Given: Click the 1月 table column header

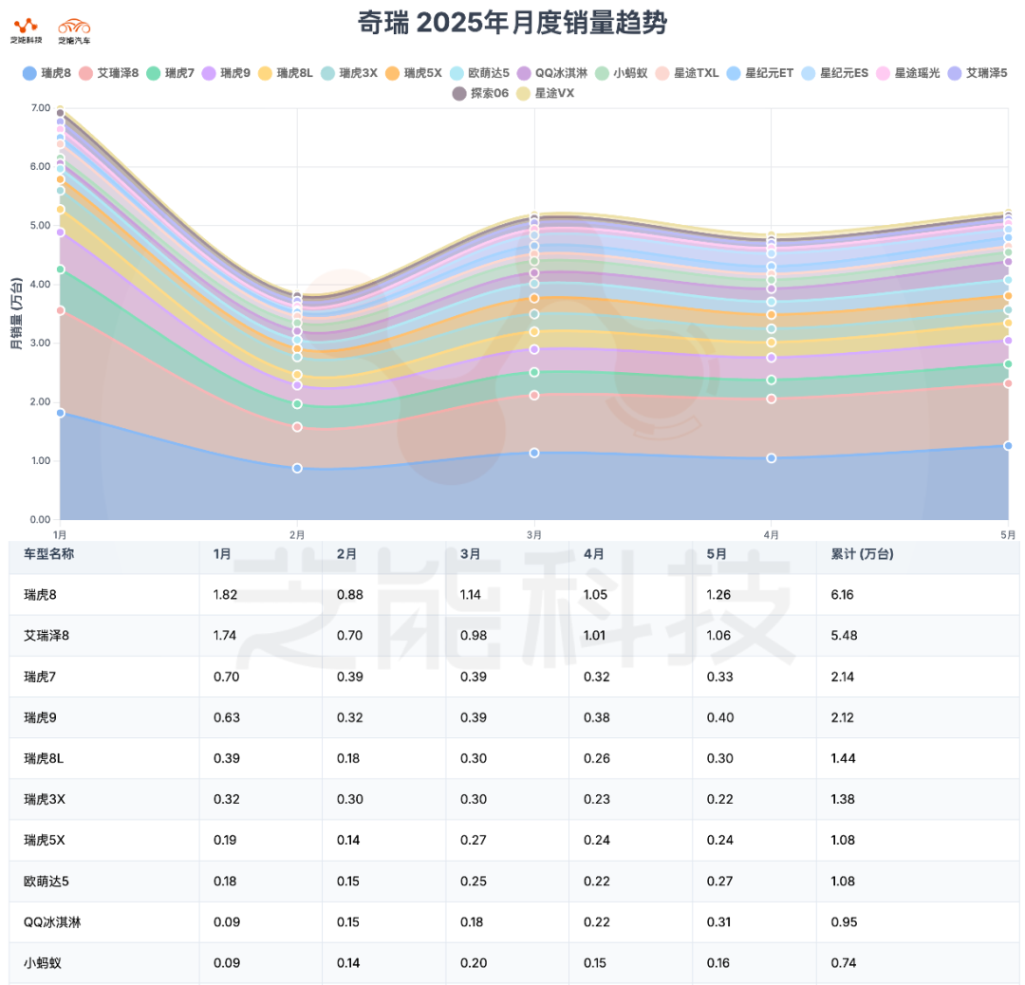Looking at the screenshot, I should 222,554.
